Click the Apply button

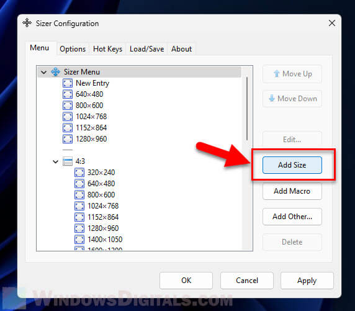click(x=307, y=281)
